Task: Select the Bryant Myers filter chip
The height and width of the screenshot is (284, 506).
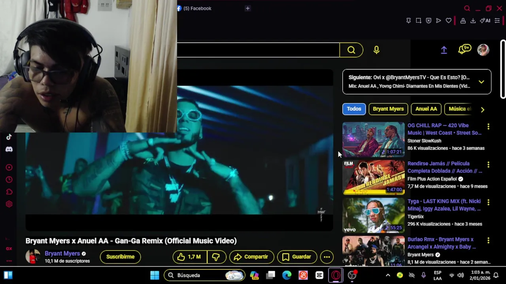Action: (x=388, y=109)
